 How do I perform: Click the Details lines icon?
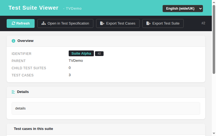coord(13,92)
